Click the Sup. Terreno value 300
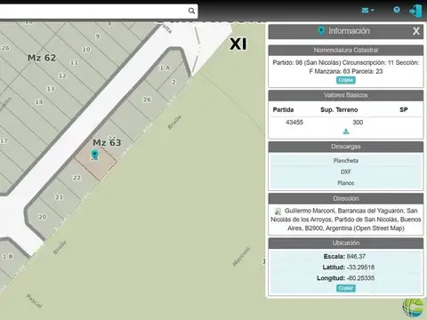This screenshot has height=320, width=427. pyautogui.click(x=358, y=123)
